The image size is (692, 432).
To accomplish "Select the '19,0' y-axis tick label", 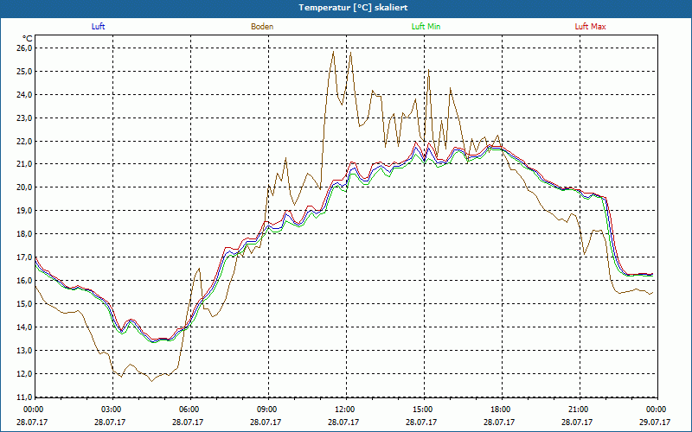I will [25, 211].
